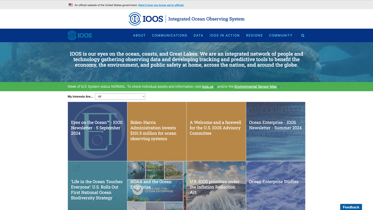The width and height of the screenshot is (373, 210).
Task: Open the My Interests Are dropdown
Action: 120,96
